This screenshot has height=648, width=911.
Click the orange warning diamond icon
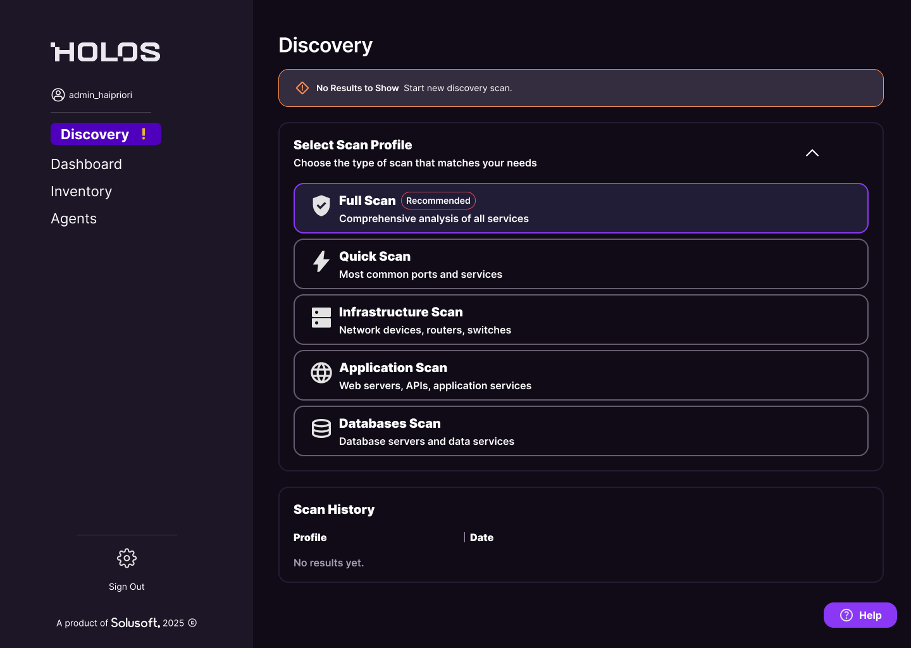pyautogui.click(x=302, y=88)
